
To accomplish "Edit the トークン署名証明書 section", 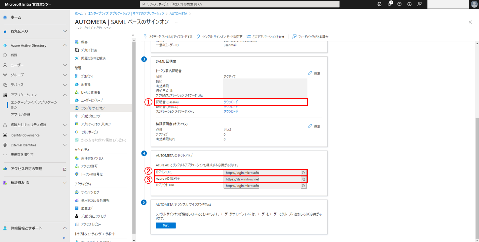I will [x=314, y=73].
